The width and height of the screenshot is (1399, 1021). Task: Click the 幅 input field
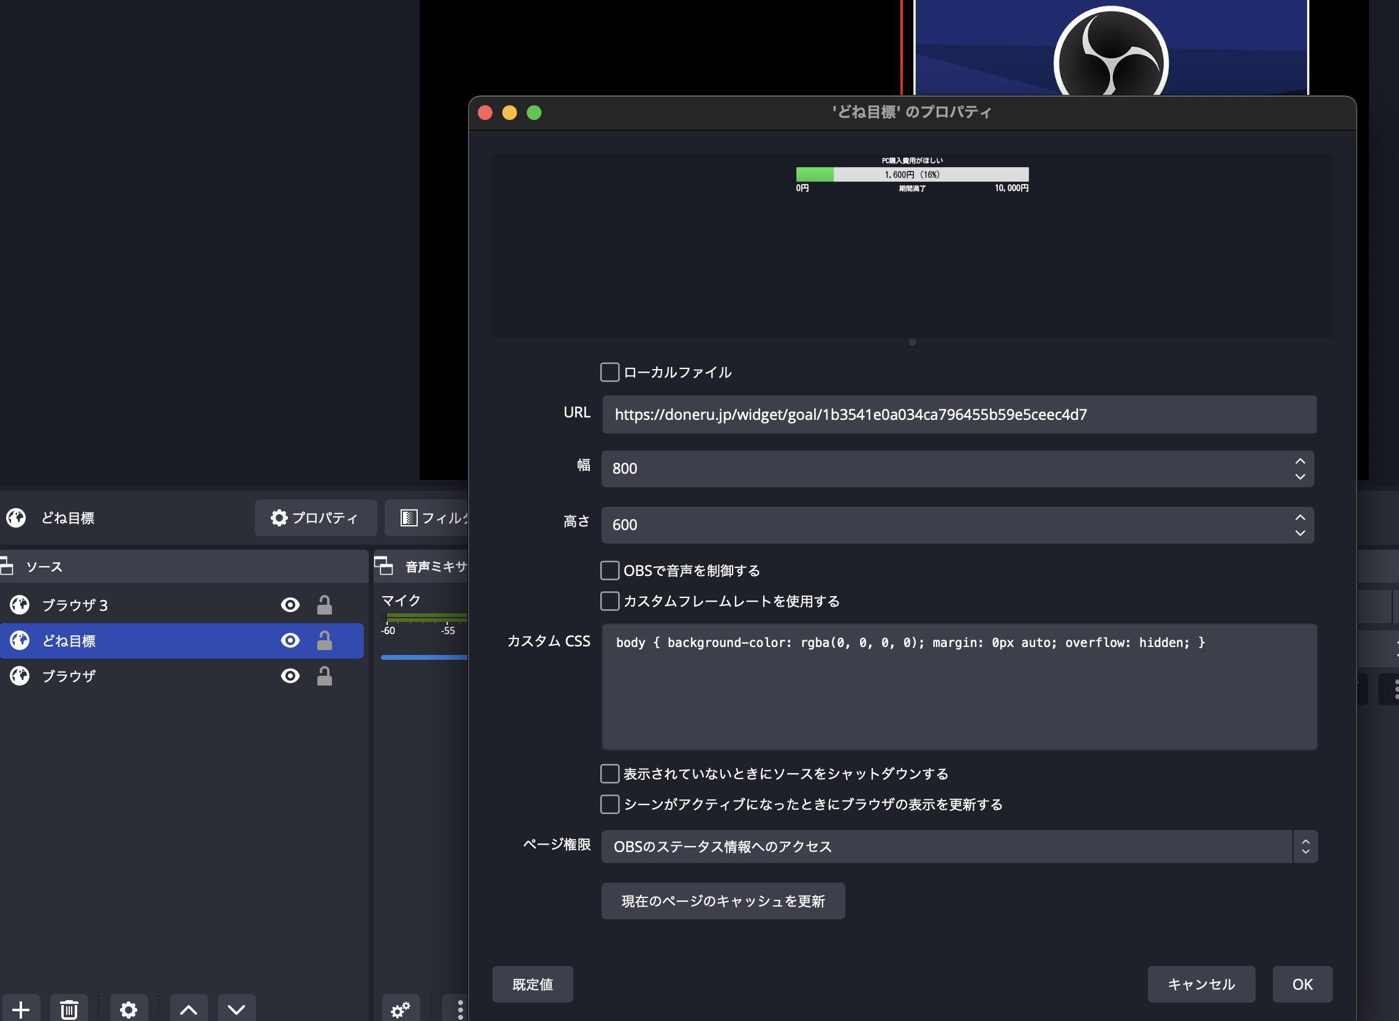pos(957,468)
